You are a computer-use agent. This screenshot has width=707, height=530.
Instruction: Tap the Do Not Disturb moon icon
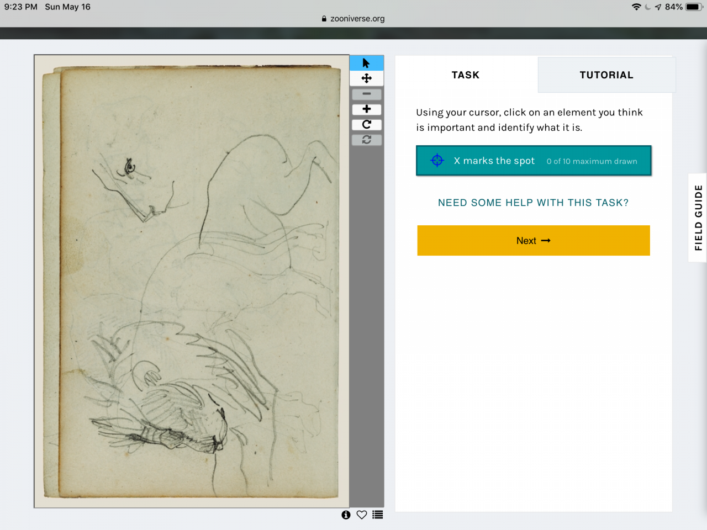tap(648, 7)
